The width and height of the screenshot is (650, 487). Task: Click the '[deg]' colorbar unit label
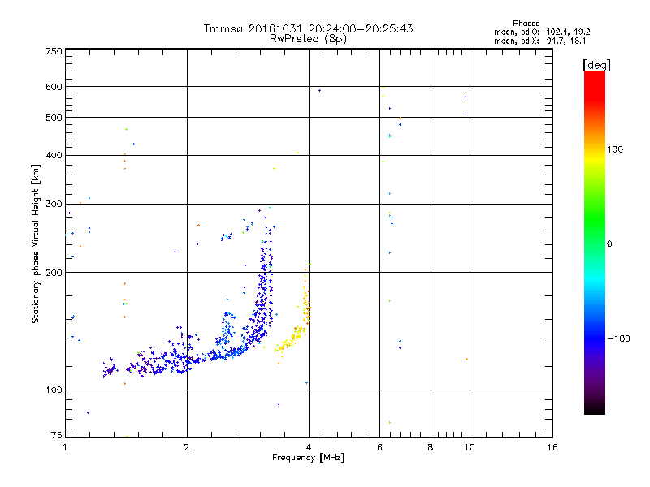[x=596, y=65]
